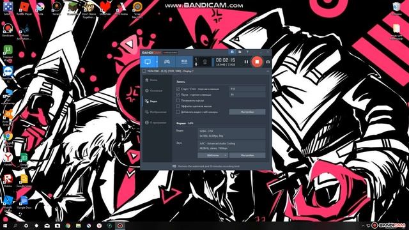The image size is (409, 230).
Task: Open recording Настройки button beside webcam option
Action: (247, 112)
